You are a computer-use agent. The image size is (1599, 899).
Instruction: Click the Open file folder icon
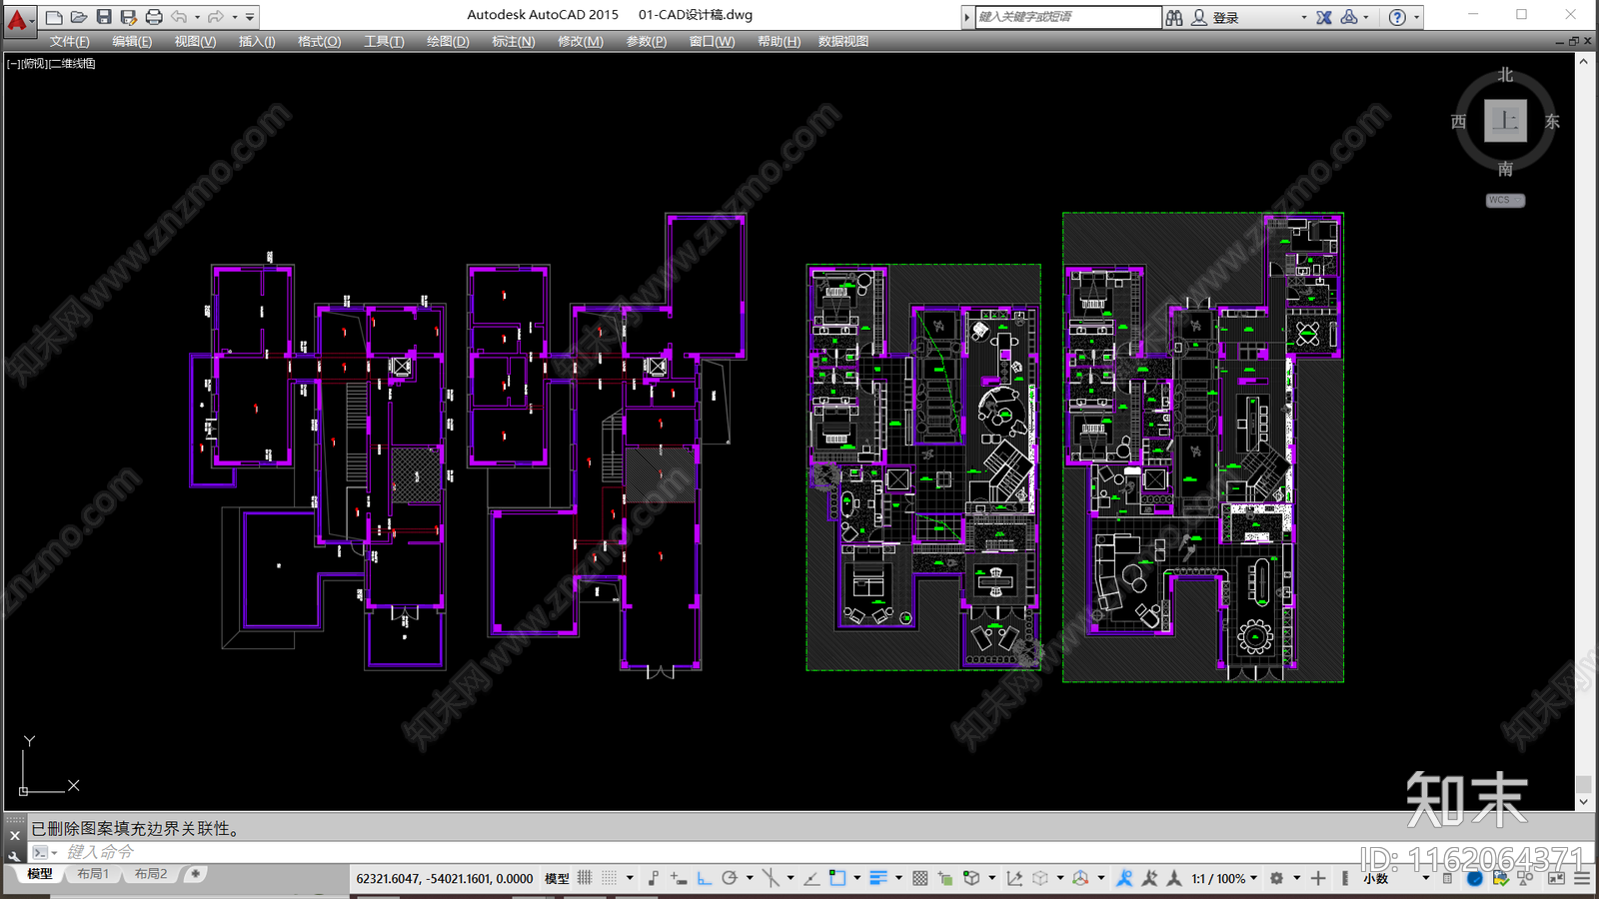79,17
